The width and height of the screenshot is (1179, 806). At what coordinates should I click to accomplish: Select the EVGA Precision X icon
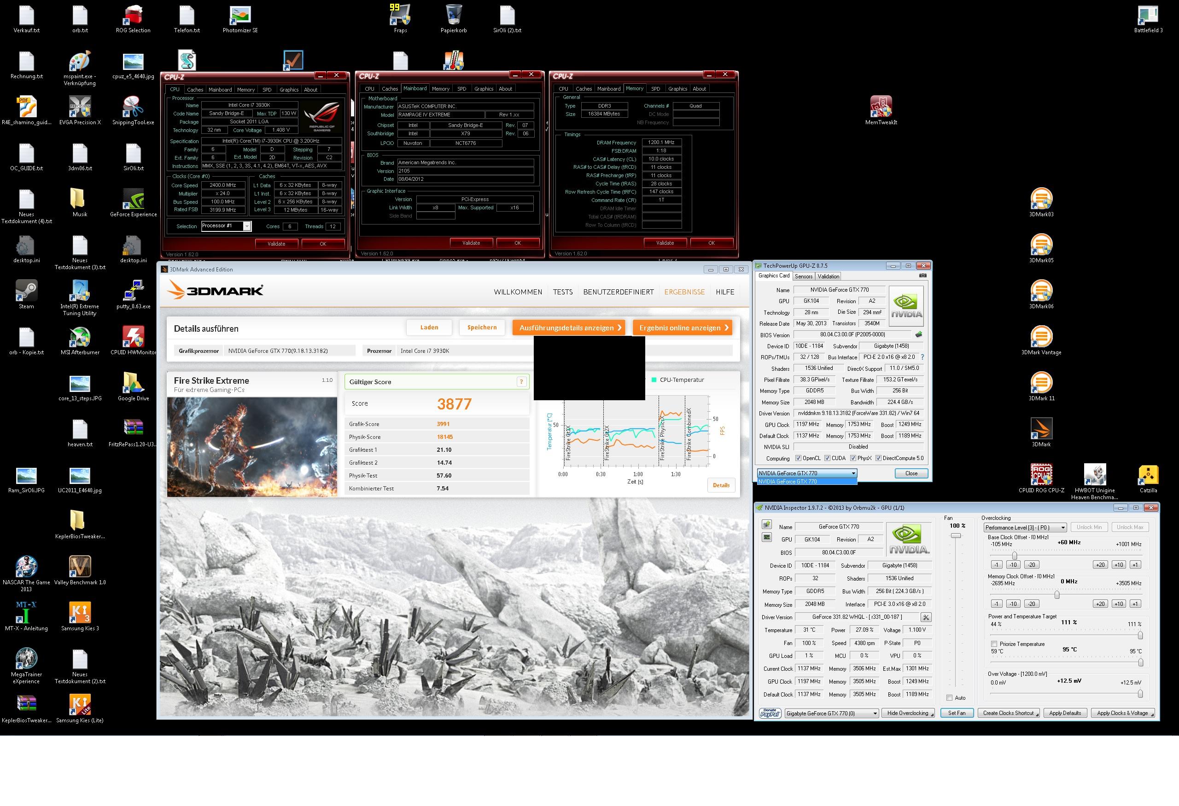(80, 110)
